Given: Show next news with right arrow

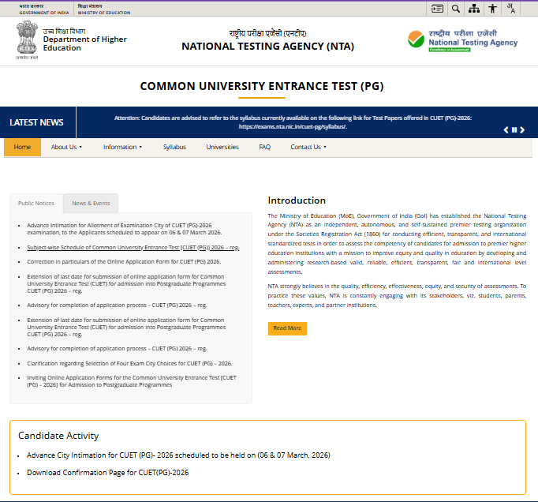Looking at the screenshot, I should [522, 130].
